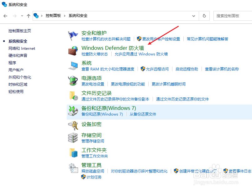Click 查看事件日志 link
Viewport: 252px width, 191px height.
(240, 171)
